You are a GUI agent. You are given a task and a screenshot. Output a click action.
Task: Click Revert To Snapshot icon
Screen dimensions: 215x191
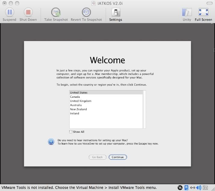86,12
